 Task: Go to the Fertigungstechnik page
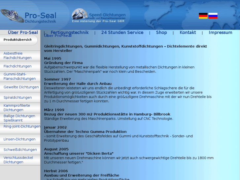pyautogui.click(x=70, y=32)
